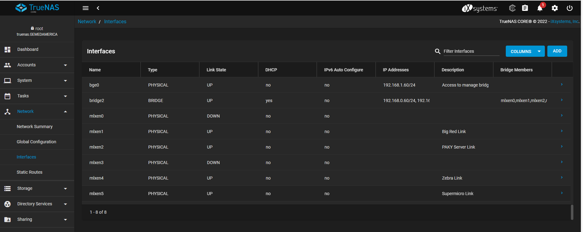Click the search magnifier icon
Screen dimensions: 583x232
pos(438,51)
